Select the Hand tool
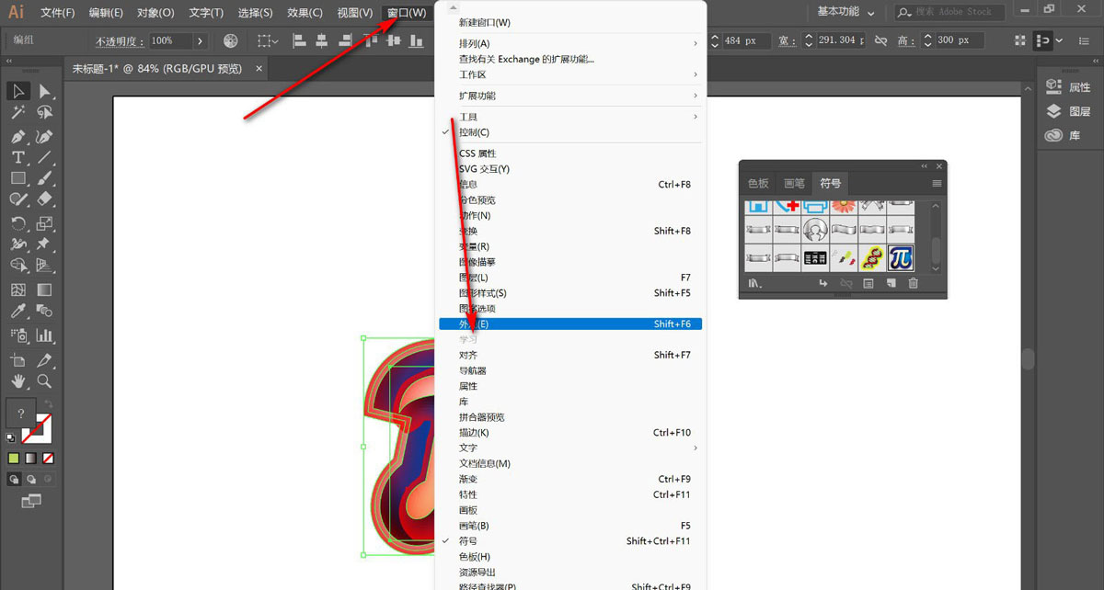 pyautogui.click(x=17, y=380)
